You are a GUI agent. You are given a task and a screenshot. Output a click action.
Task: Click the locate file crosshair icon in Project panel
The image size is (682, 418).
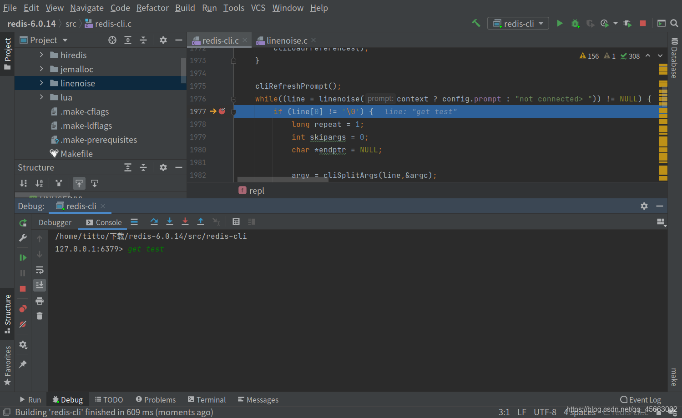112,40
